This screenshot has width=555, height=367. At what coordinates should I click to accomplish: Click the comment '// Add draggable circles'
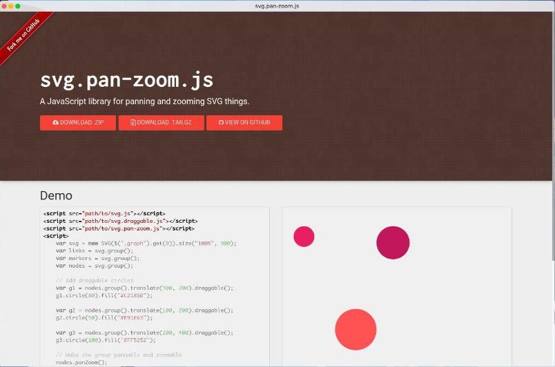[x=95, y=280]
